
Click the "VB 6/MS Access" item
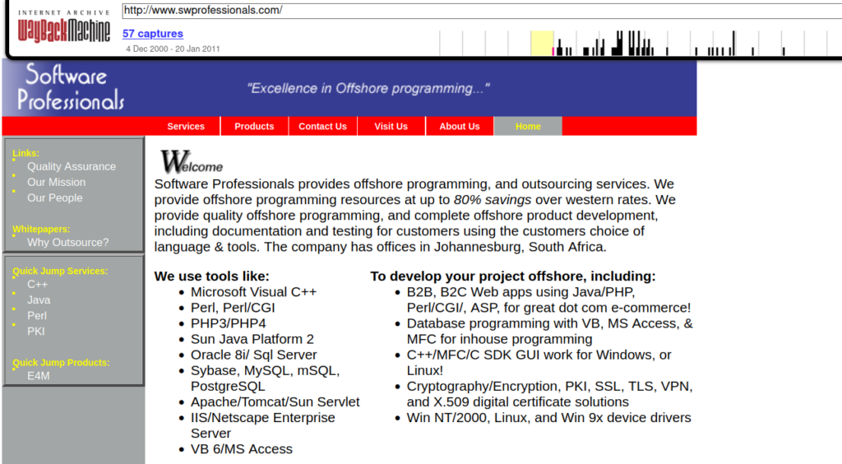coord(242,449)
